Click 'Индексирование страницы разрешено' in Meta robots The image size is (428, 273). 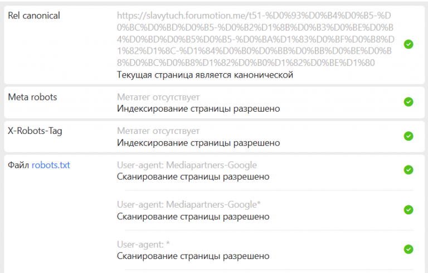198,109
